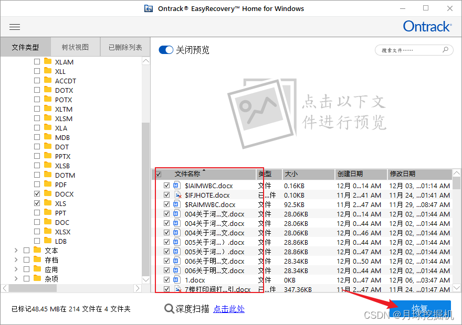Viewport: 462px width, 325px height.
Task: Switch to the 树状视图 tab
Action: point(76,47)
